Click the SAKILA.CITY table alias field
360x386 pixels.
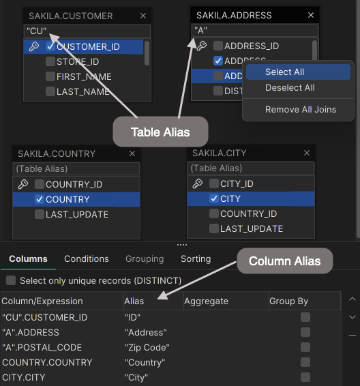251,168
